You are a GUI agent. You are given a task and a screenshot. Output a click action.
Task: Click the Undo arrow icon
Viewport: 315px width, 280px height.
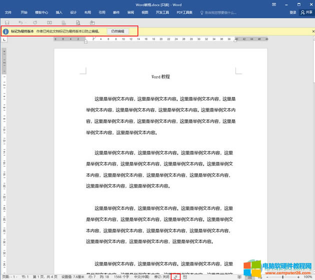pyautogui.click(x=20, y=22)
